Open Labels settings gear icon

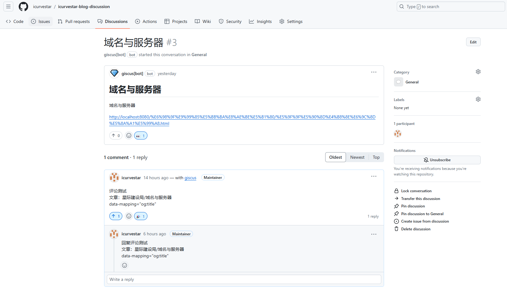(x=478, y=100)
